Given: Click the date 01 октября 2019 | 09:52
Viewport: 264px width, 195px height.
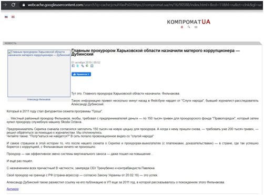Looking at the screenshot, I should click(x=86, y=63).
